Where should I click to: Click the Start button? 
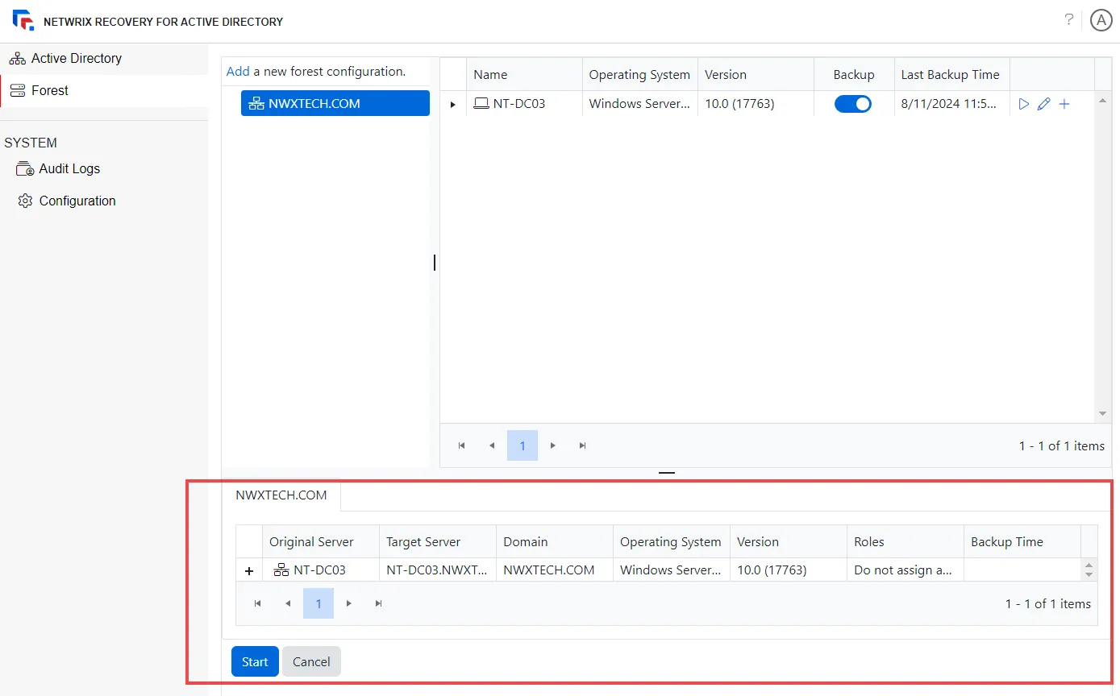255,661
